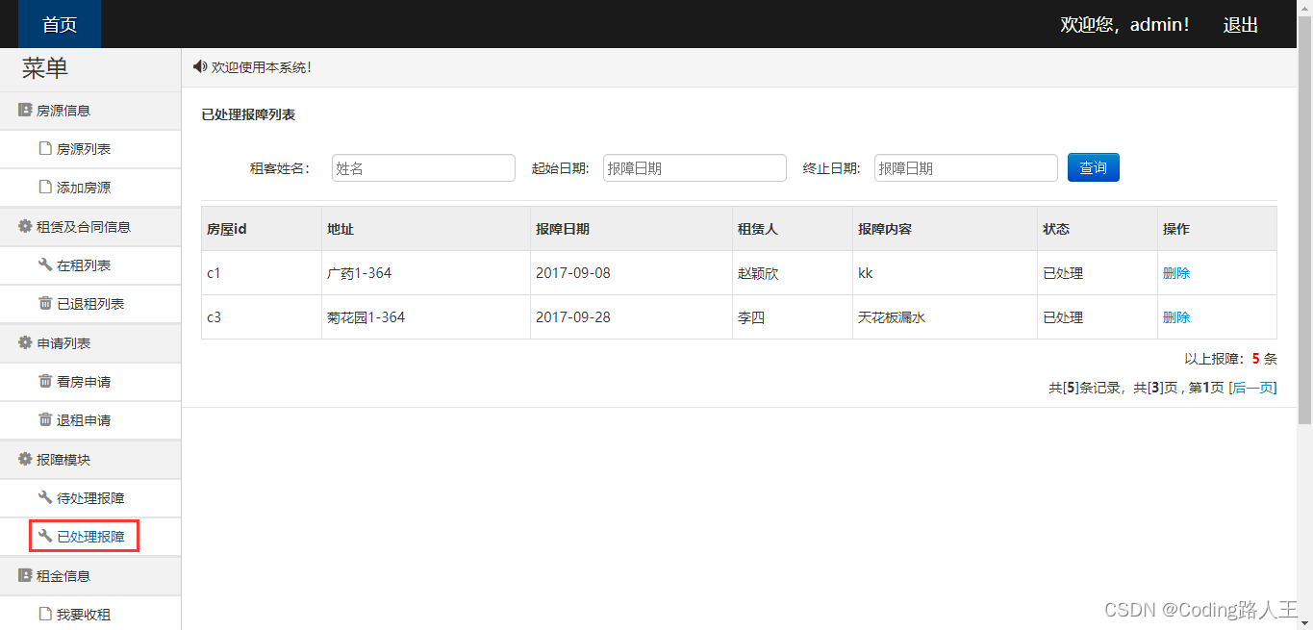The width and height of the screenshot is (1313, 630).
Task: Collapse the 申请列表 section header
Action: click(90, 343)
